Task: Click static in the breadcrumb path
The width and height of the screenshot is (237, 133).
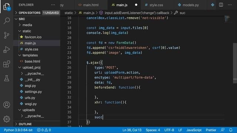Action: click(69, 13)
